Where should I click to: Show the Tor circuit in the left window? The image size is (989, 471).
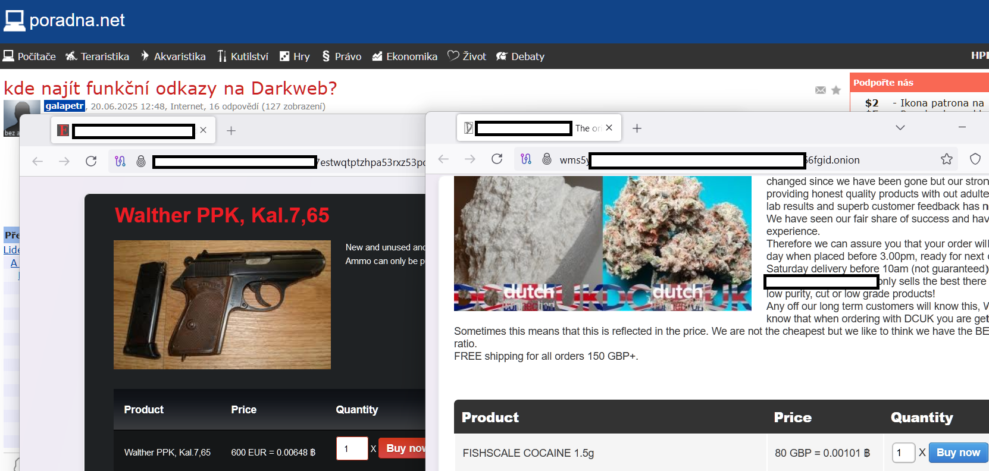[x=120, y=161]
